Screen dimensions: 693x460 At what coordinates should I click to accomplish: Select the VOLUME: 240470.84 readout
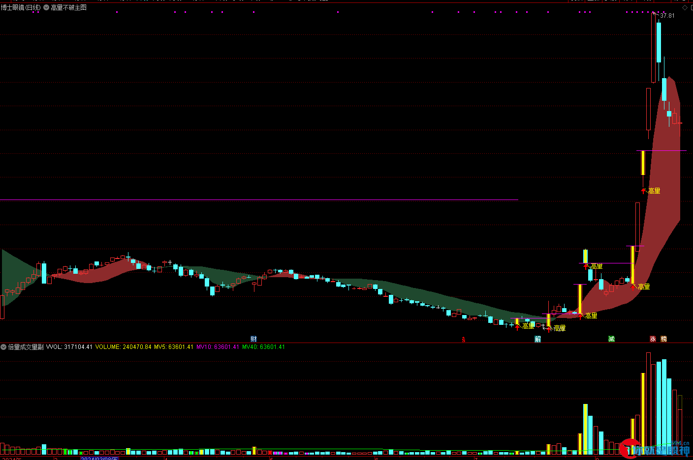[123, 347]
